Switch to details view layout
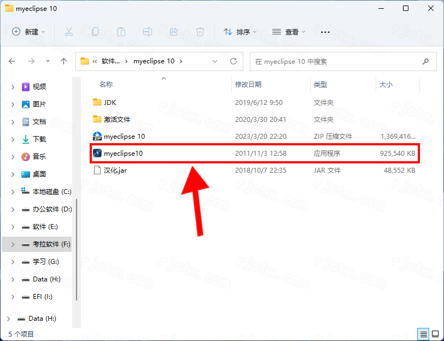 tap(423, 333)
